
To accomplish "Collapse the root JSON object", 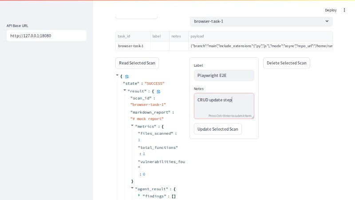I will point(117,75).
